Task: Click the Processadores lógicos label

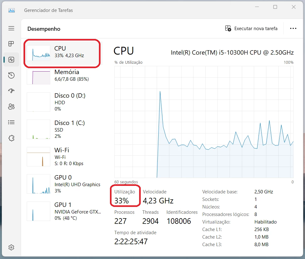Action: point(226,214)
